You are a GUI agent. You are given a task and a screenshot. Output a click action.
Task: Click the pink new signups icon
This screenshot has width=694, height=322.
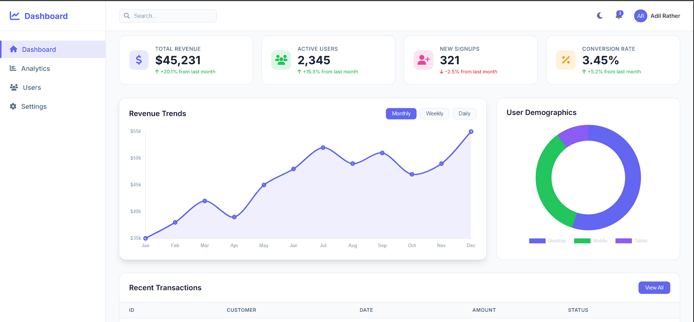(423, 60)
